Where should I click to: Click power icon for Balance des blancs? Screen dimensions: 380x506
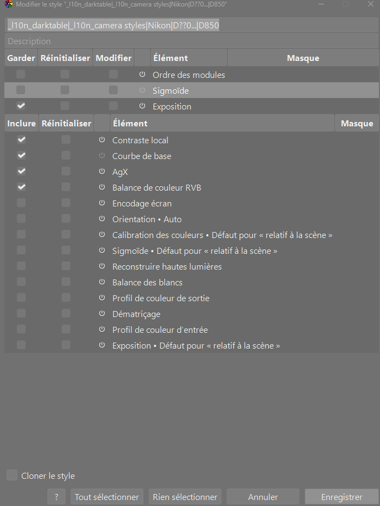[x=102, y=282]
